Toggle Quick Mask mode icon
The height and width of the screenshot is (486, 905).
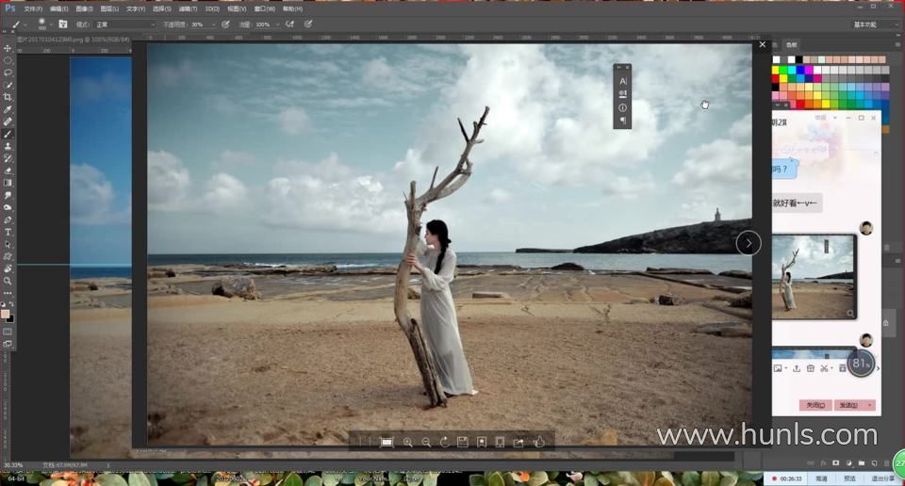pos(8,332)
